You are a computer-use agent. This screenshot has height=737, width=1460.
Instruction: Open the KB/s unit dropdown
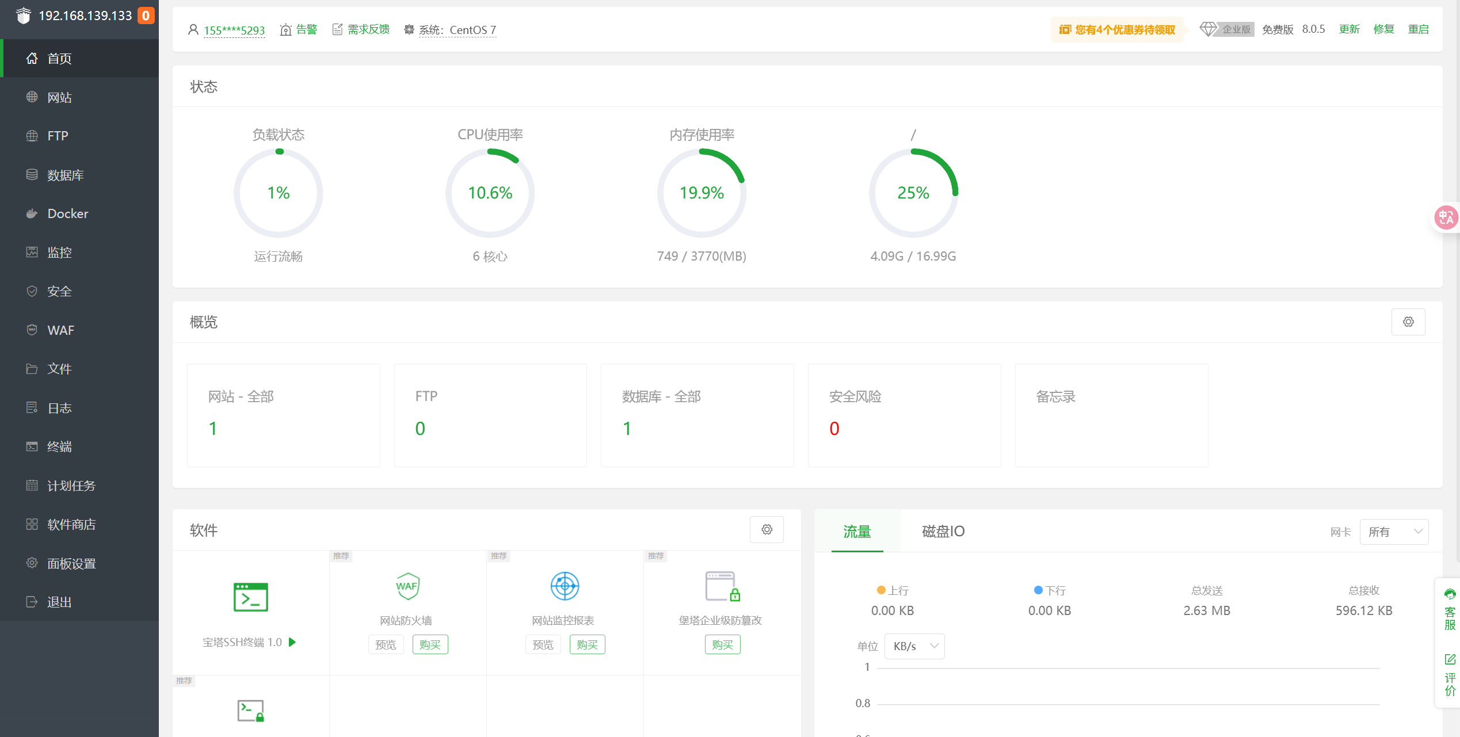[x=914, y=646]
